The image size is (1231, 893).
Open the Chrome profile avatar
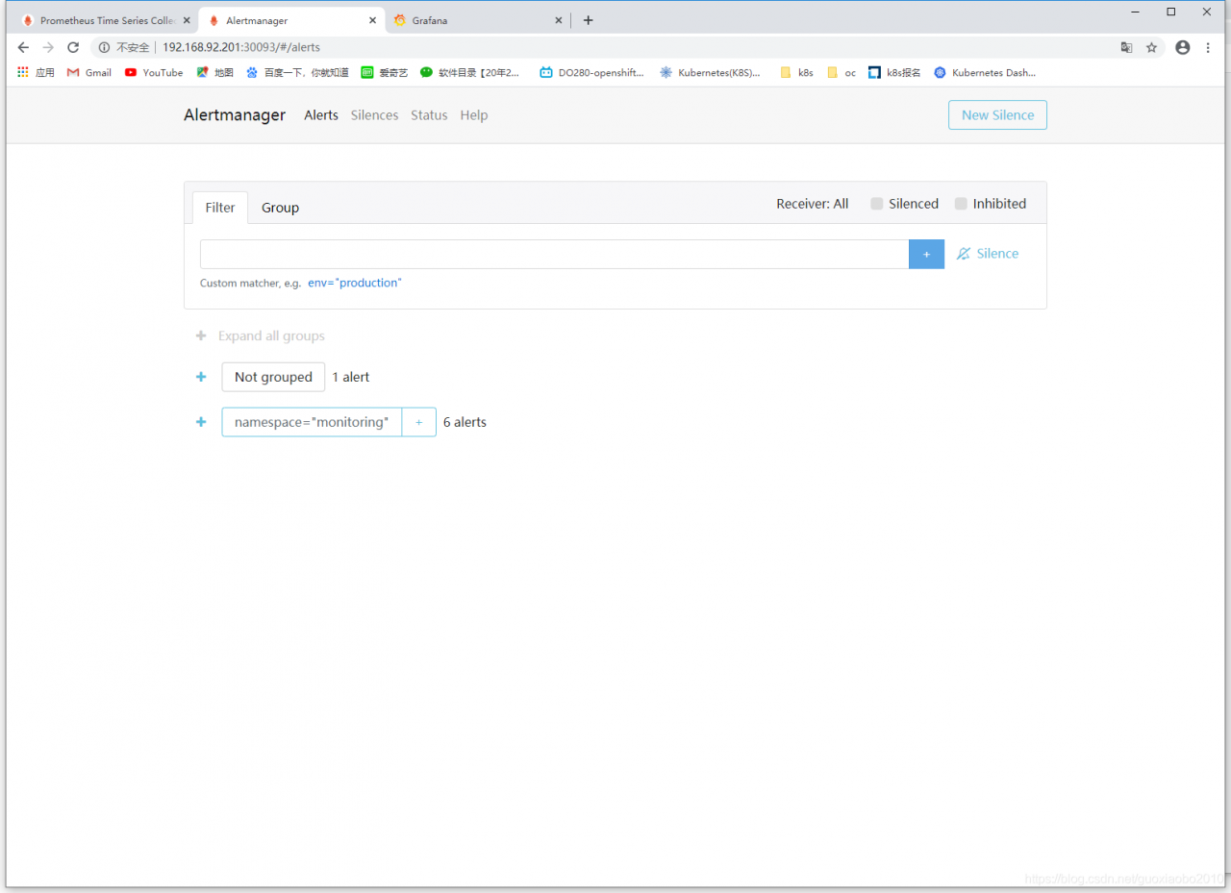[1183, 47]
